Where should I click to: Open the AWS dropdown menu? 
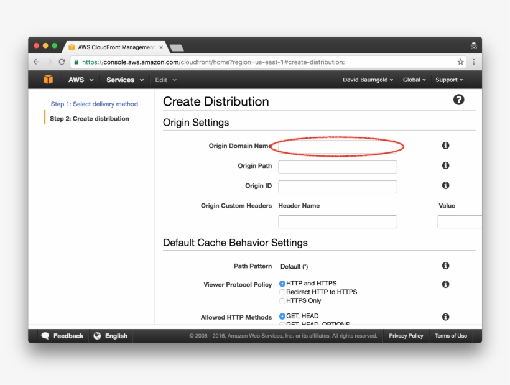tap(81, 80)
